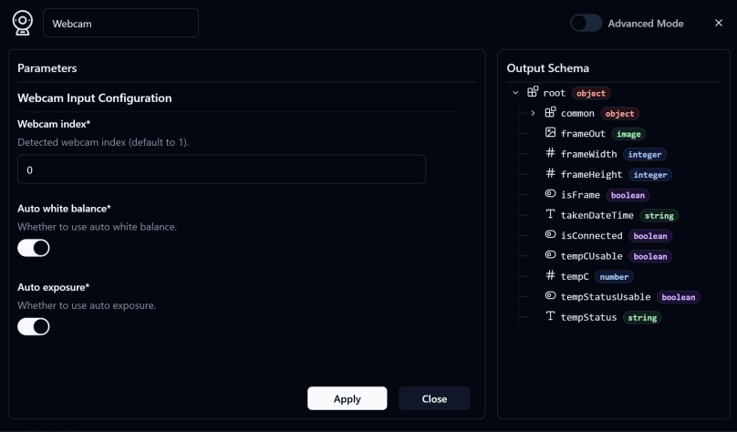Click the number badge next to tempC
737x432 pixels.
(x=614, y=276)
